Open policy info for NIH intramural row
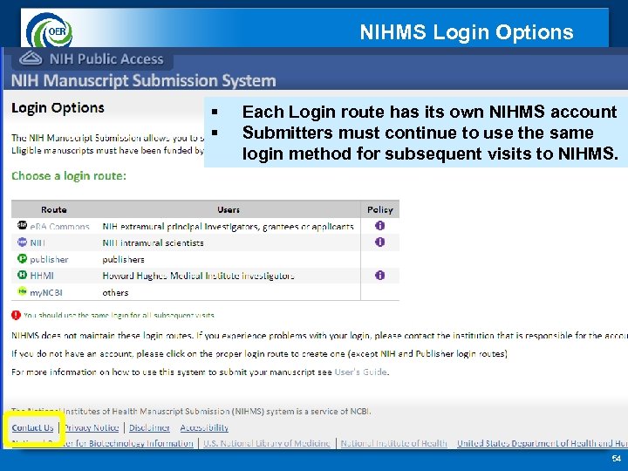Screen dimensions: 628x471 click(x=379, y=242)
